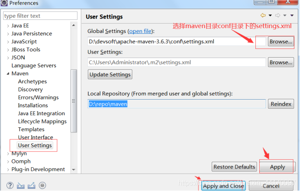This screenshot has width=300, height=191.
Task: Click the tree scrollbar thumb
Action: click(x=74, y=101)
